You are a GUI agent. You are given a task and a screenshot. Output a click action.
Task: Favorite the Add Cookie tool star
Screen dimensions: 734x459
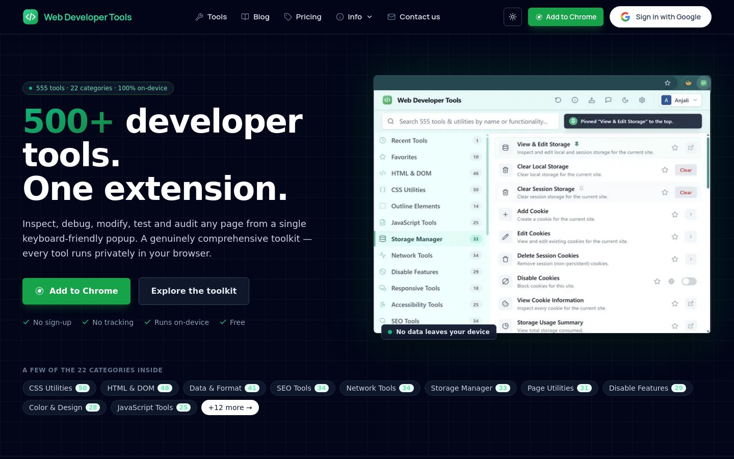coord(675,215)
